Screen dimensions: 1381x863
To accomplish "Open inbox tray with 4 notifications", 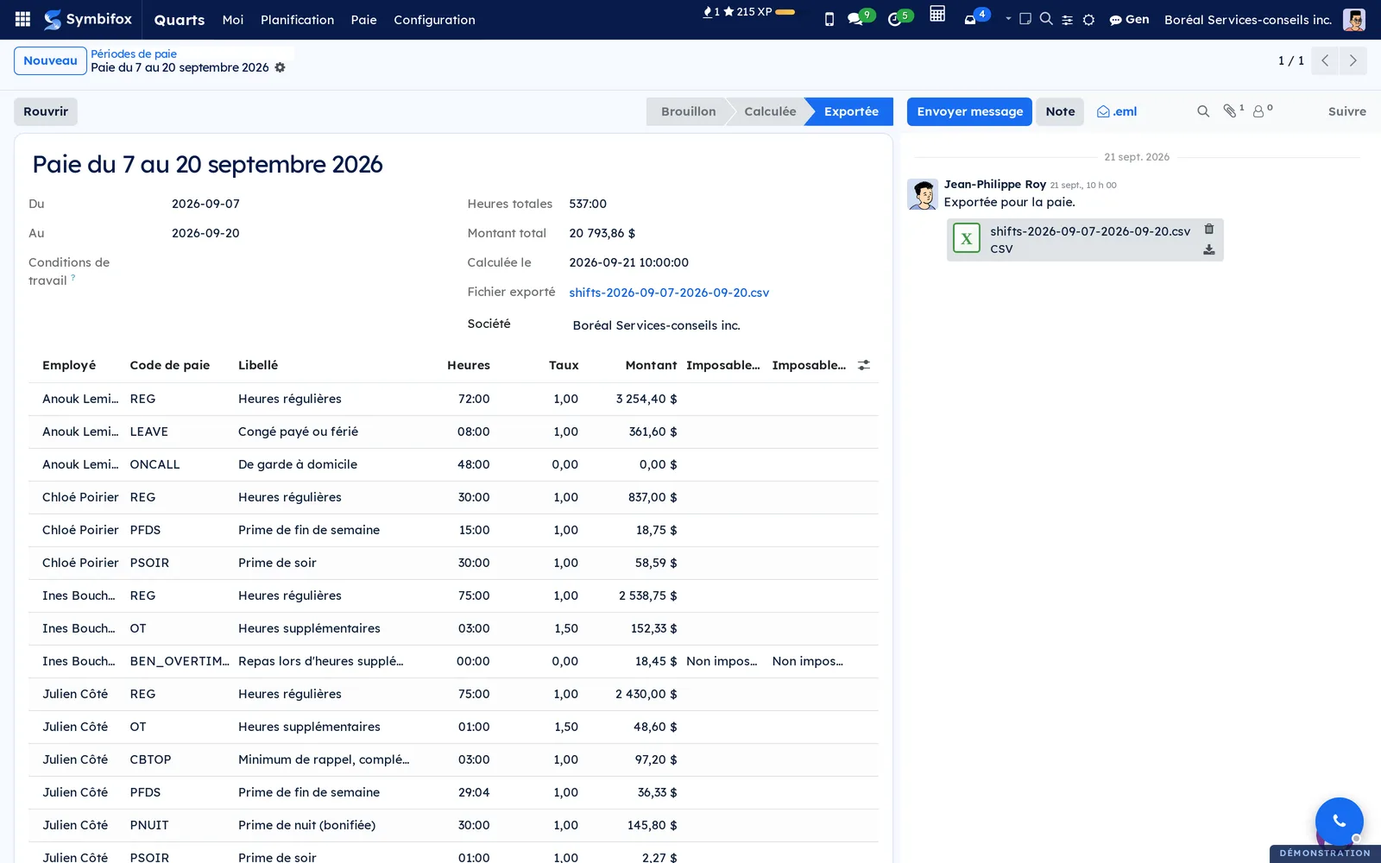I will coord(975,17).
